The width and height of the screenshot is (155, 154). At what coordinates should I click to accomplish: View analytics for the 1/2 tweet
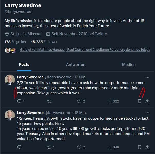[110, 147]
